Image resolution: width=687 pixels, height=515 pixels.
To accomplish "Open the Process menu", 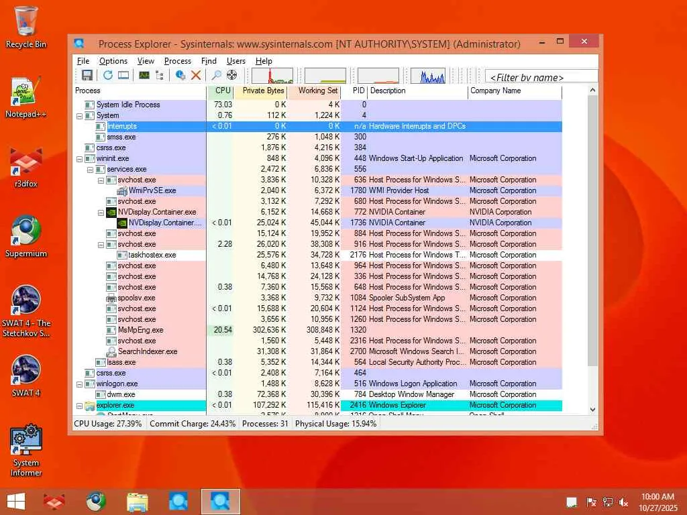I will point(177,61).
